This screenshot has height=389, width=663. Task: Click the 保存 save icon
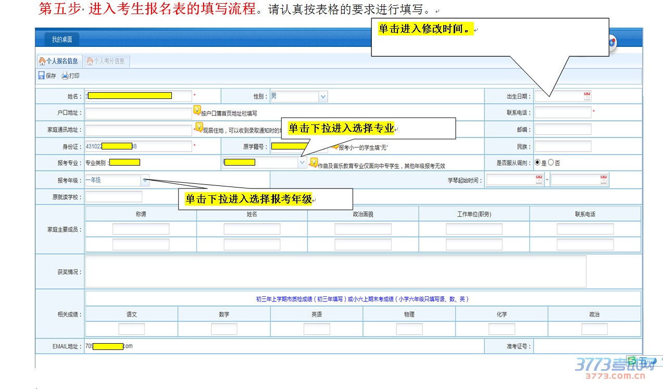point(42,76)
